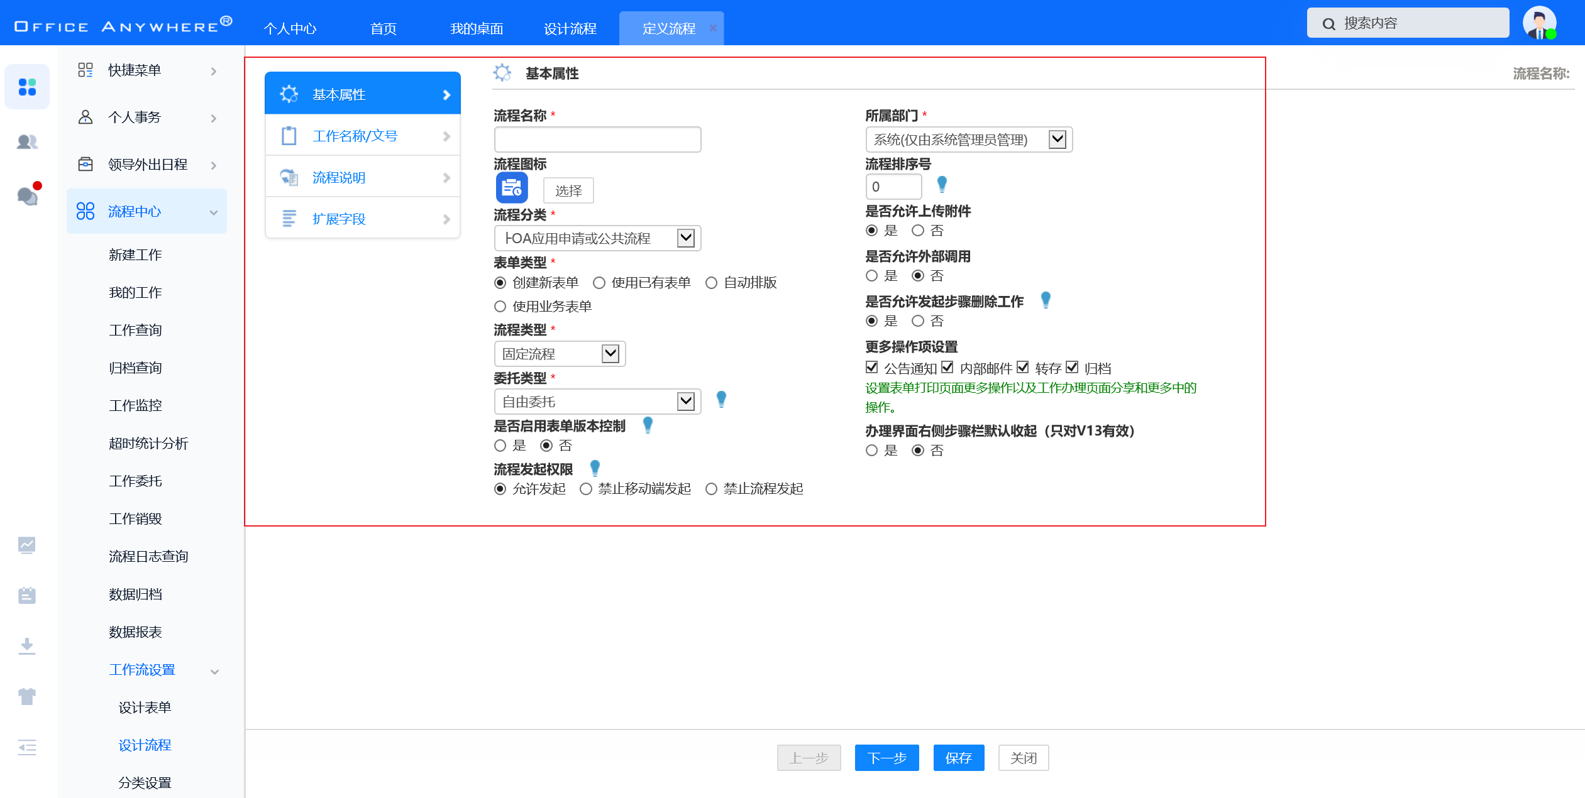Image resolution: width=1585 pixels, height=798 pixels.
Task: Open the 流程类型 固定流程 dropdown
Action: (560, 354)
